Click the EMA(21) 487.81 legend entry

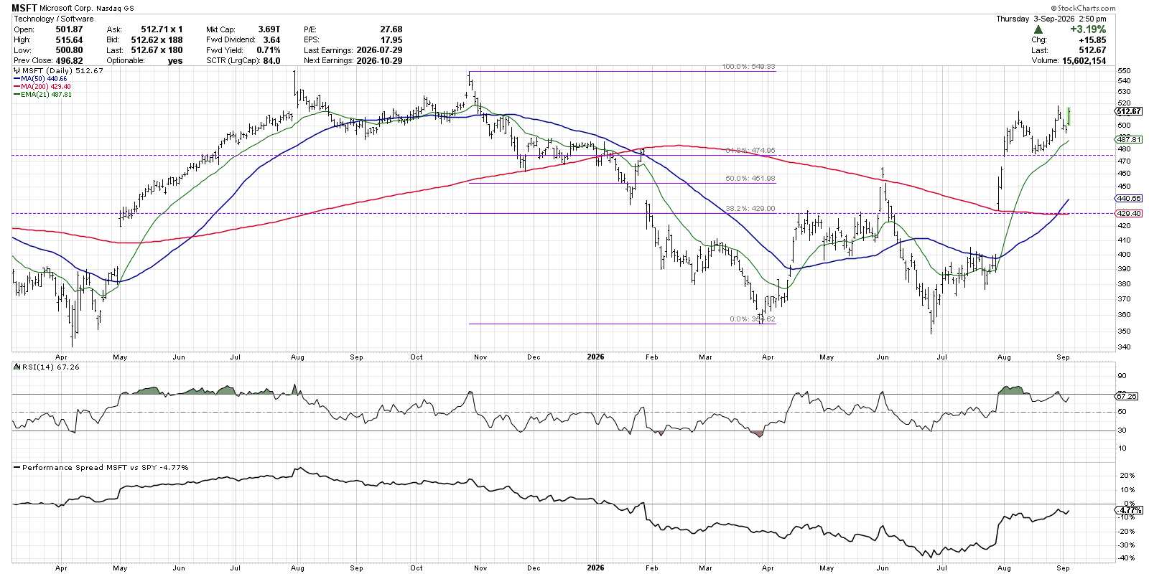click(x=46, y=95)
